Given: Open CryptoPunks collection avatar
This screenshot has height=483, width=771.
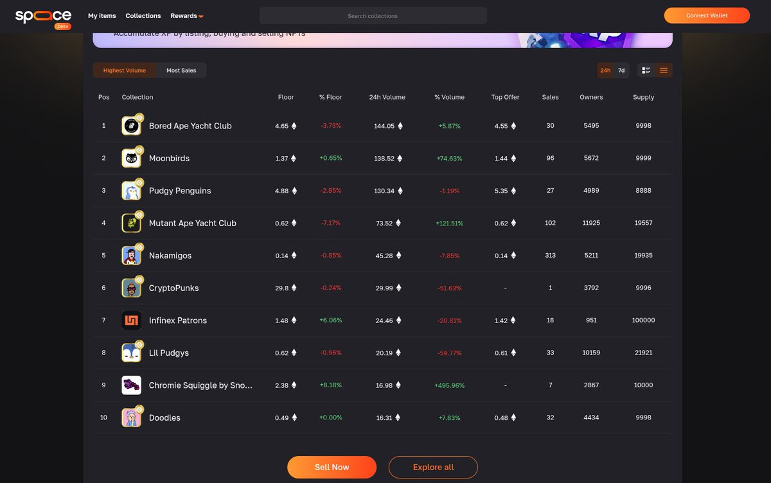Looking at the screenshot, I should pos(132,288).
